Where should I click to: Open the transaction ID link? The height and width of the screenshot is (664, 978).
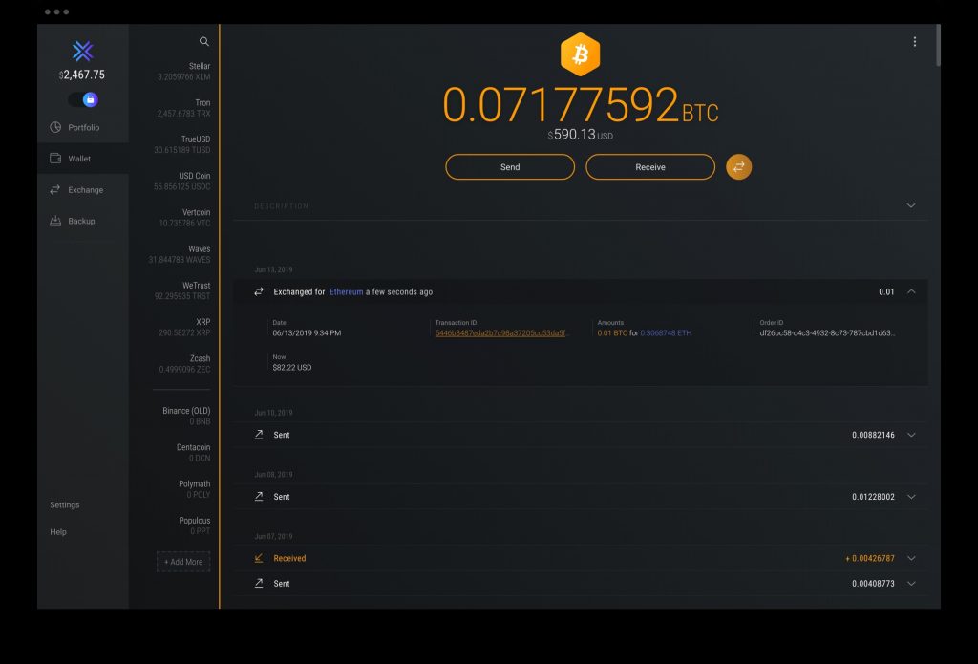pos(501,333)
